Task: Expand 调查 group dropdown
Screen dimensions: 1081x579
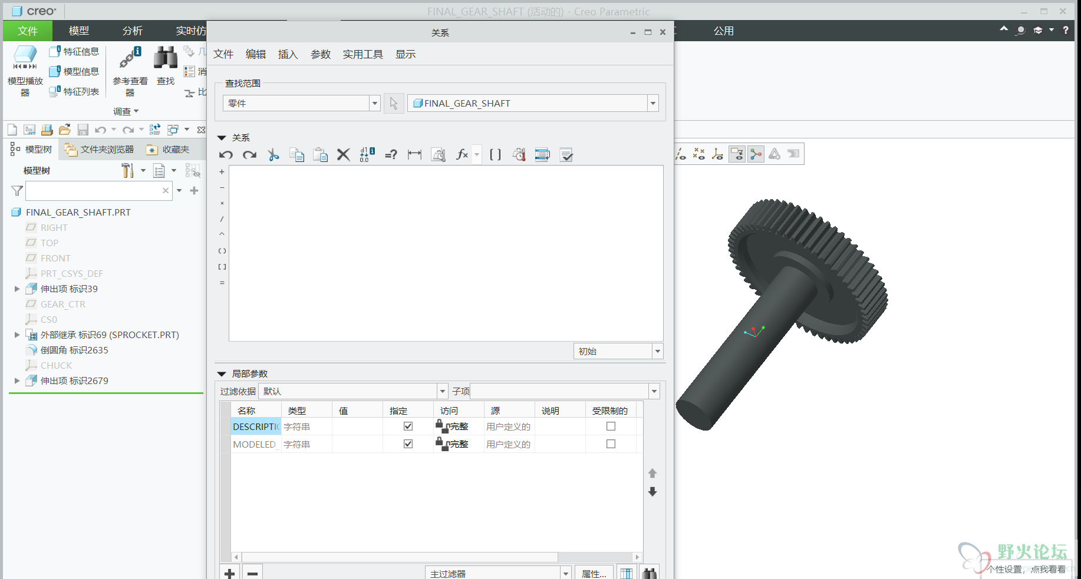Action: click(x=126, y=111)
